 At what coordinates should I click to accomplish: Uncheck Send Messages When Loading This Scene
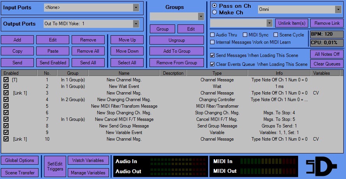pyautogui.click(x=212, y=55)
